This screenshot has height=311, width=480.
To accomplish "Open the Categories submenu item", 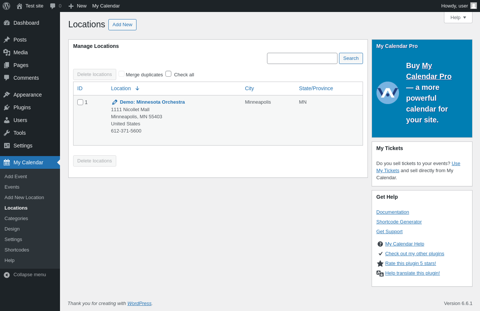I will click(16, 218).
